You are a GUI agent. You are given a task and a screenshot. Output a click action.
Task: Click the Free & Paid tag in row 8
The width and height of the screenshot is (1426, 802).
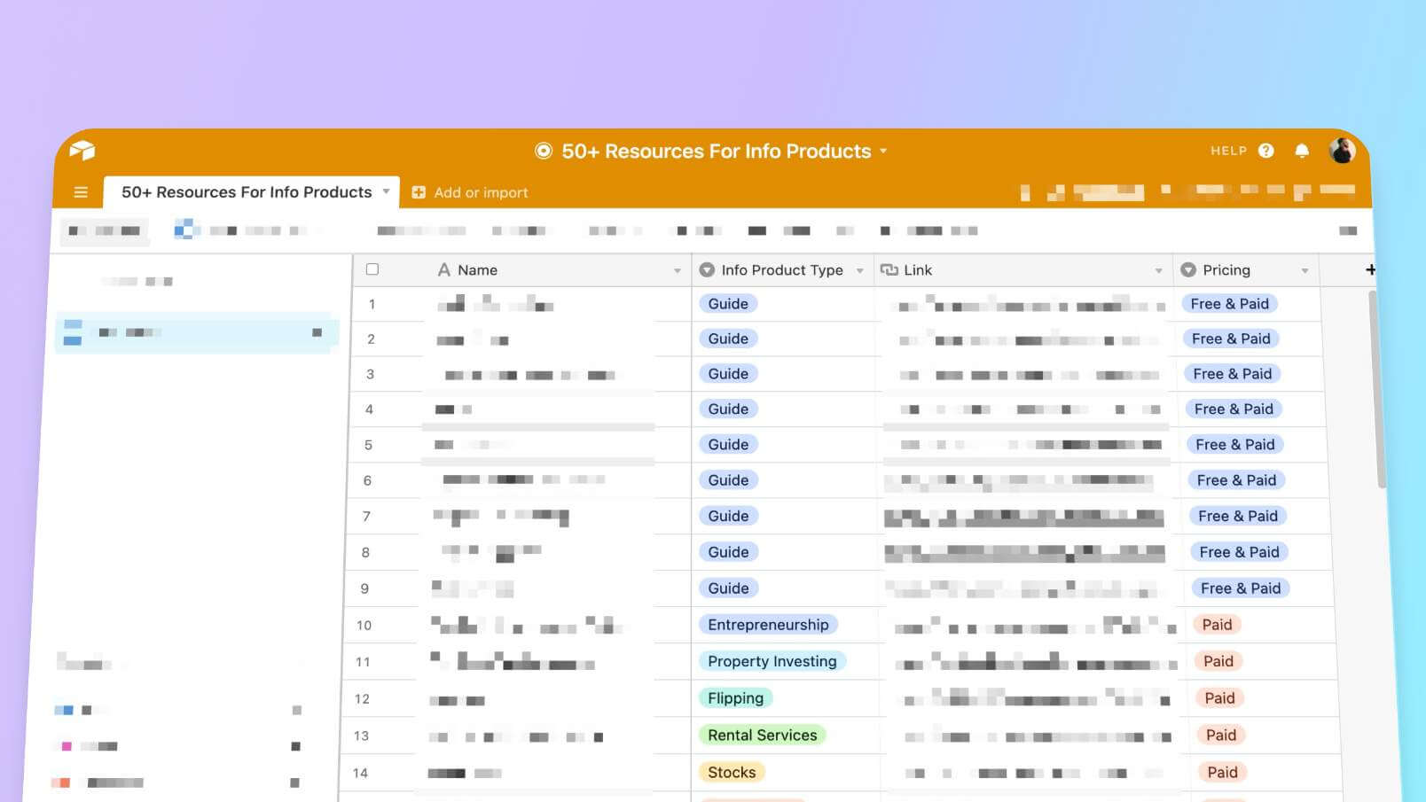click(1239, 552)
